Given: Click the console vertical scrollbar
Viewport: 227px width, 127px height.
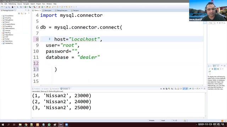Looking at the screenshot, I should coord(205,105).
